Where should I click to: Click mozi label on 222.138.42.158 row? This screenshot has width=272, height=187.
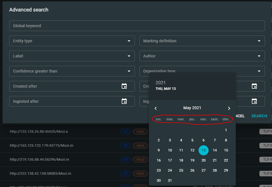coord(140,174)
